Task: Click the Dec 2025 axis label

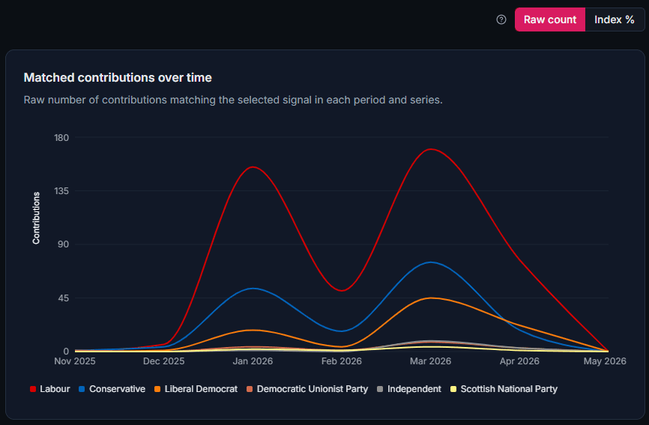Action: tap(164, 361)
